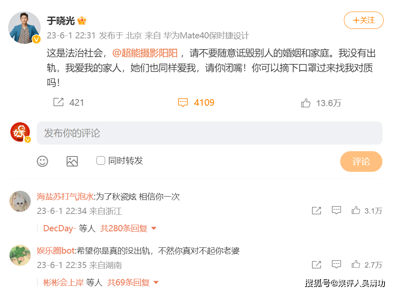Focus the 发布你的评论 comment field
394x292 pixels.
click(209, 133)
